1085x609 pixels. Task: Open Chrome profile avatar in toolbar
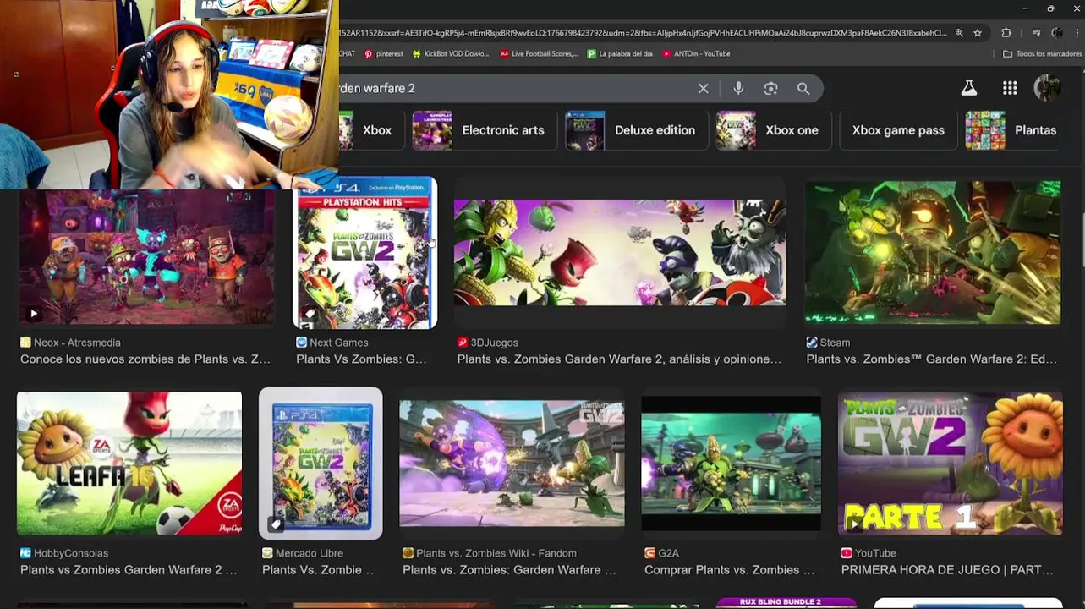(x=1057, y=33)
